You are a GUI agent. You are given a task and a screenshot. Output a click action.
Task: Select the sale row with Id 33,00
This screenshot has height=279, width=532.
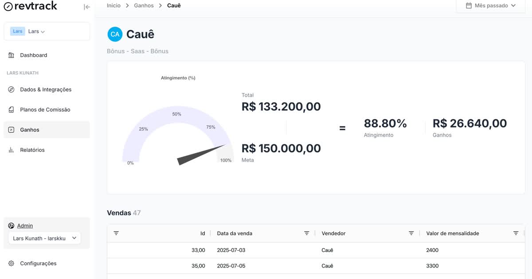(x=316, y=250)
